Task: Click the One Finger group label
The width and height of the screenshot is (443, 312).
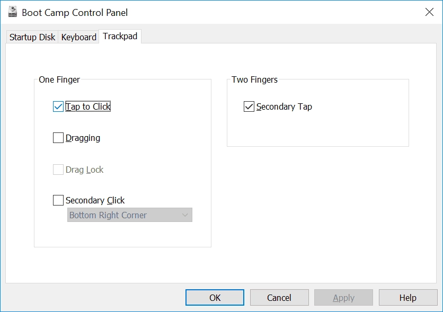Action: coord(59,79)
